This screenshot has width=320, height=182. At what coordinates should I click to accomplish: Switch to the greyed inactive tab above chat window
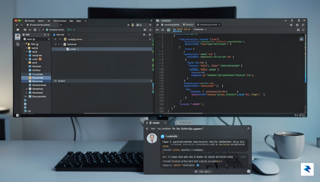point(184,123)
